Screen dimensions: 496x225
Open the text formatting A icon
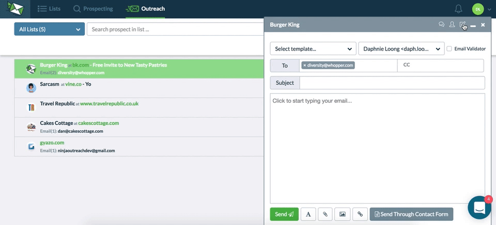308,214
